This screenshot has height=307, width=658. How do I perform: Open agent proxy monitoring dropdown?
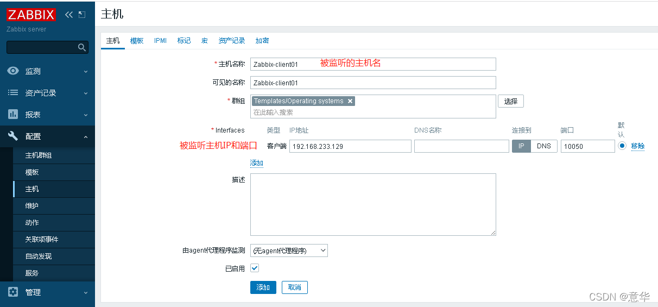(x=289, y=250)
